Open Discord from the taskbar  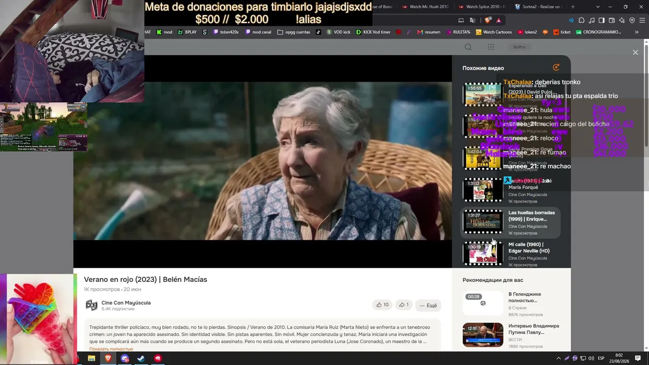[x=125, y=358]
